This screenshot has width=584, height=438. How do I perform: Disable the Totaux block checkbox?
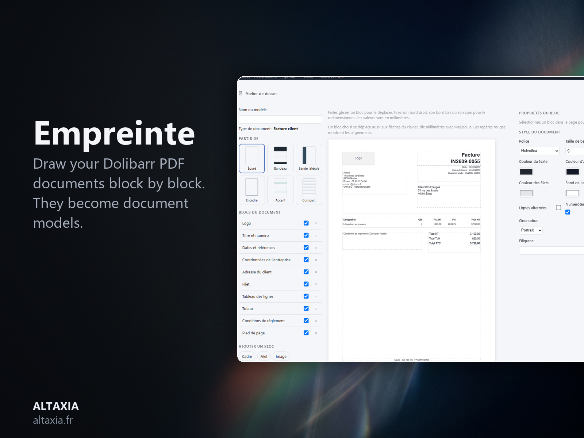coord(306,308)
